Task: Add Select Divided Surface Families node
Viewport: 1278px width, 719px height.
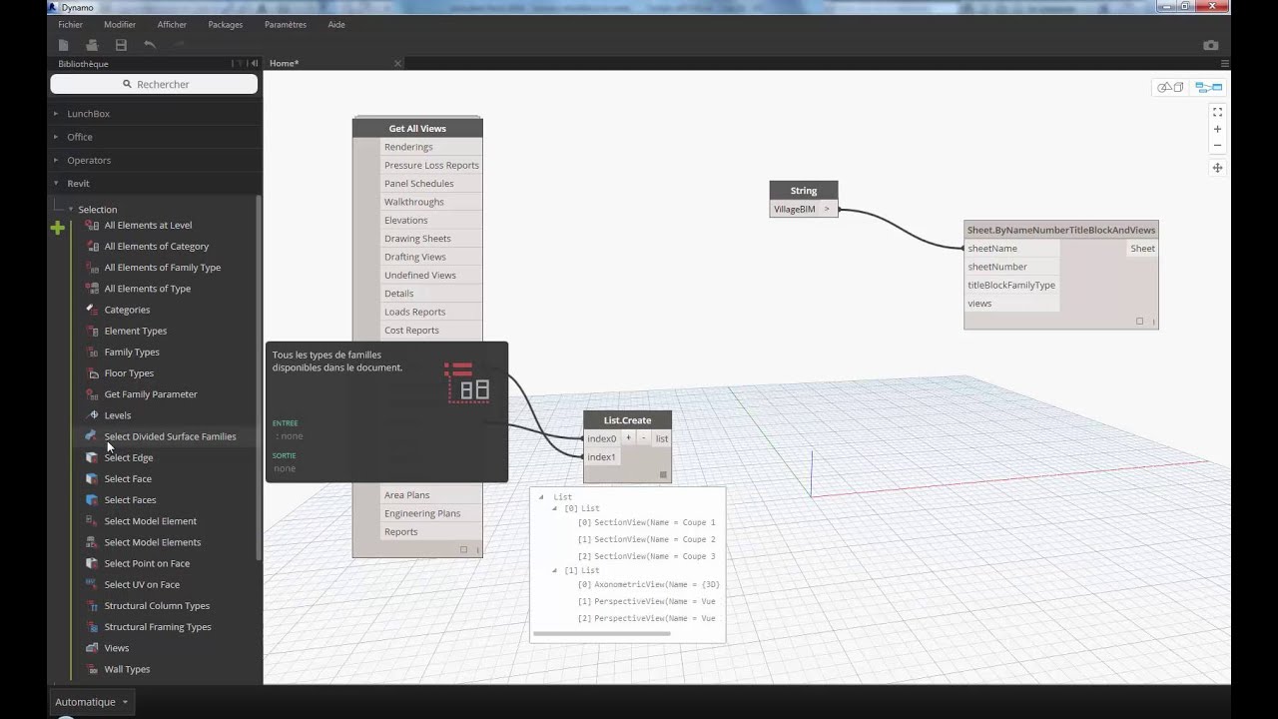Action: point(170,436)
